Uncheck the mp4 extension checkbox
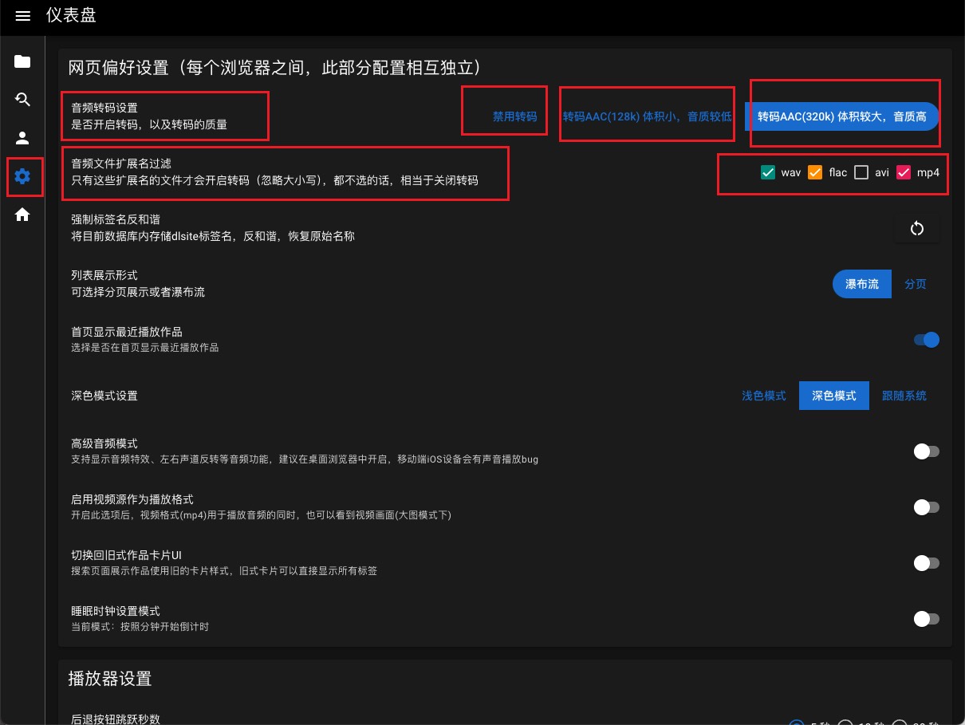 point(904,172)
